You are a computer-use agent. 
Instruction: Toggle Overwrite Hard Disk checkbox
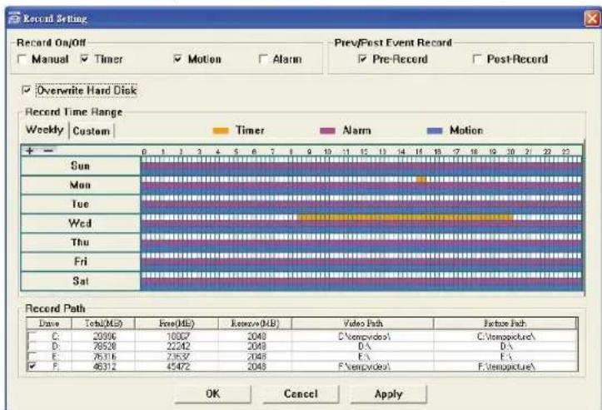pyautogui.click(x=27, y=91)
